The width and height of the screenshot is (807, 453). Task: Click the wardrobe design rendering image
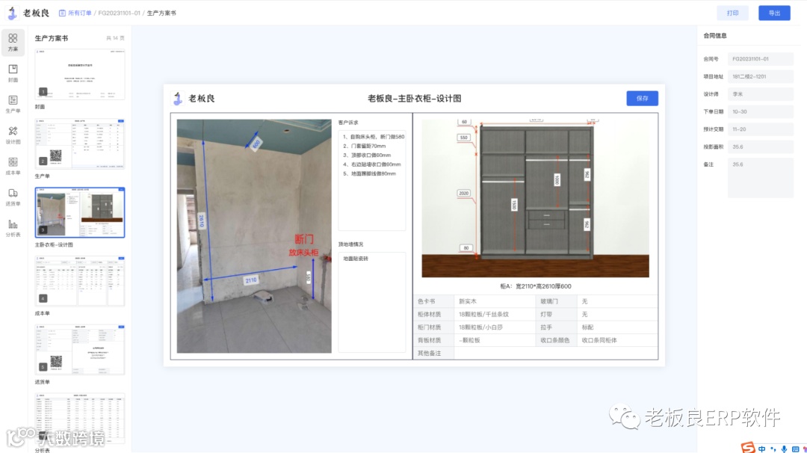click(535, 198)
